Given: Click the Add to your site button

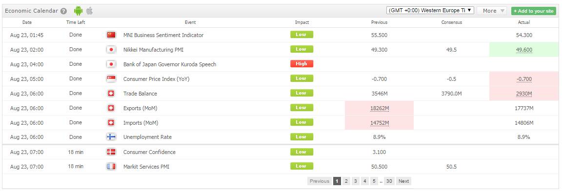Looking at the screenshot, I should [x=534, y=11].
